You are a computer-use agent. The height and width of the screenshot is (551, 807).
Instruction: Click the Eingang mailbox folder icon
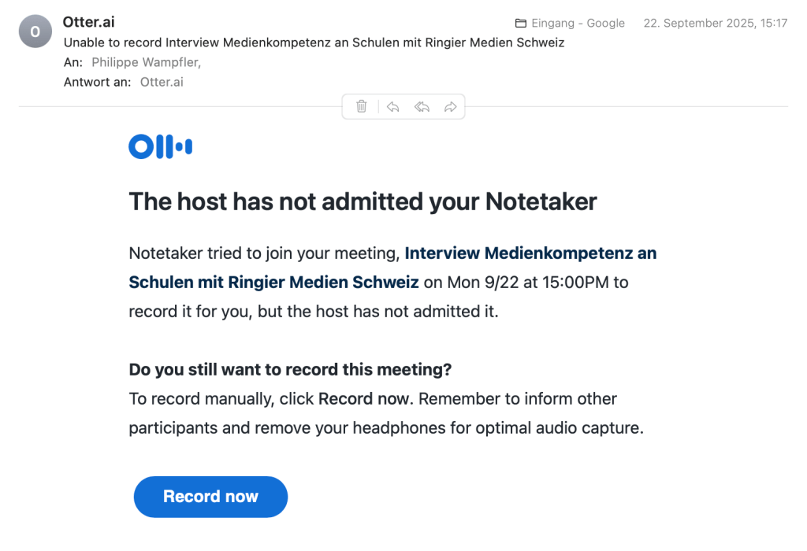coord(520,24)
